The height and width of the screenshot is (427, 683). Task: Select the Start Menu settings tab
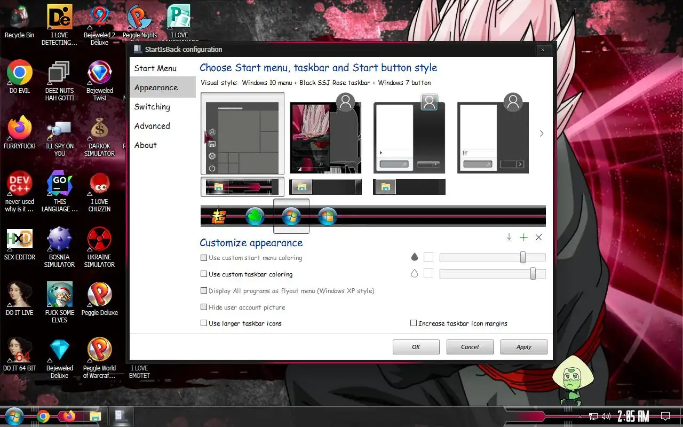pyautogui.click(x=155, y=68)
